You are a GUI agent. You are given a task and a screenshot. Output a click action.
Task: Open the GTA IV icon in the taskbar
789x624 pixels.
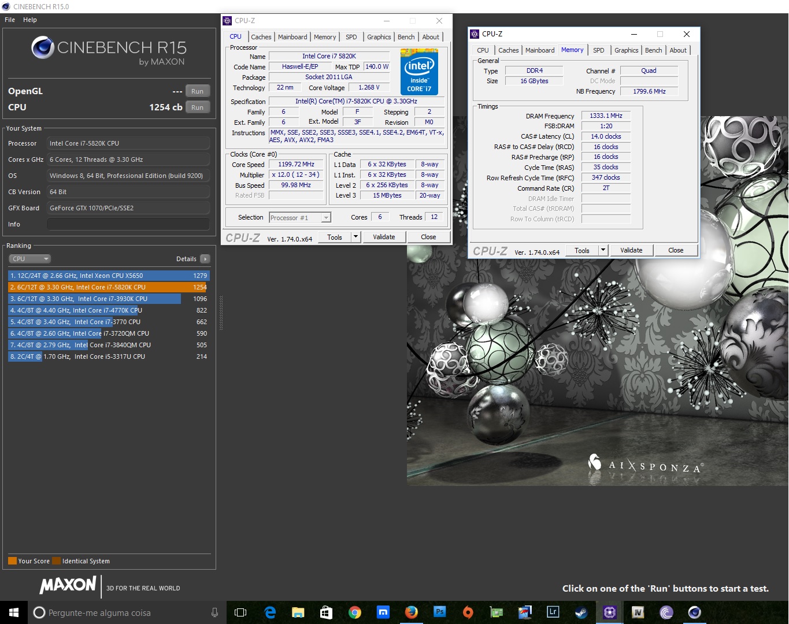point(638,612)
